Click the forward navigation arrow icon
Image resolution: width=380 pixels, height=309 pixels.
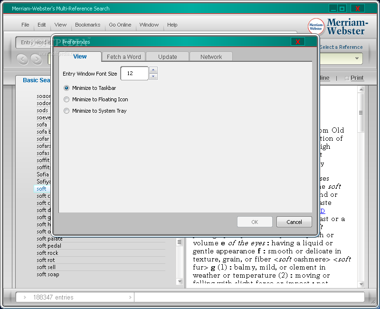point(37,59)
